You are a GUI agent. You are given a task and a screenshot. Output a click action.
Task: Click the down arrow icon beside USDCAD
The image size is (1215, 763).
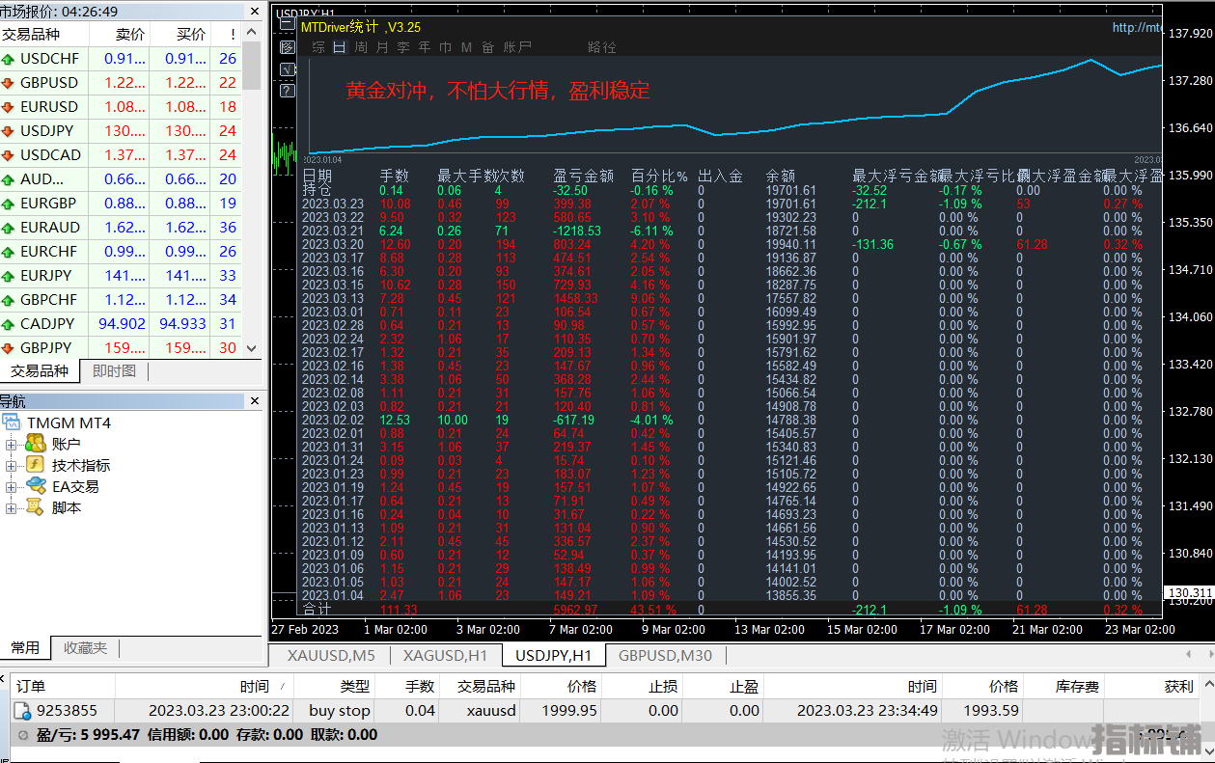tap(9, 155)
